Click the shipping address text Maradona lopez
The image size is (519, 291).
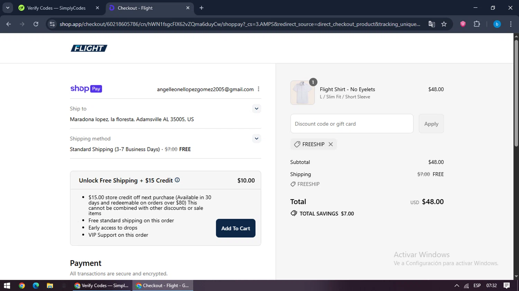132,119
